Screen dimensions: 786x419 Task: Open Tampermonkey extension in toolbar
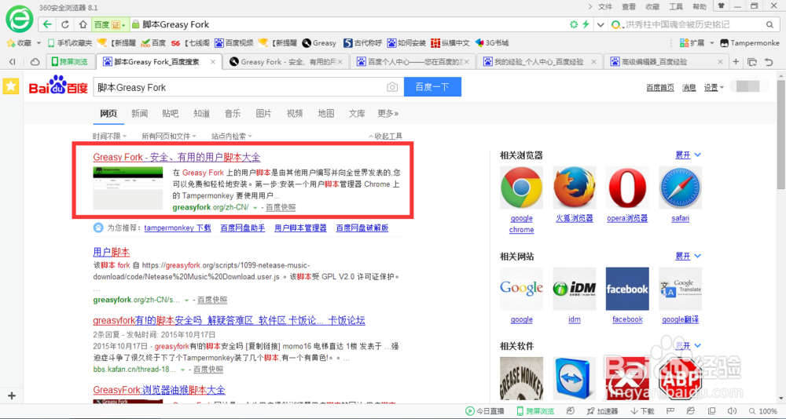[749, 43]
